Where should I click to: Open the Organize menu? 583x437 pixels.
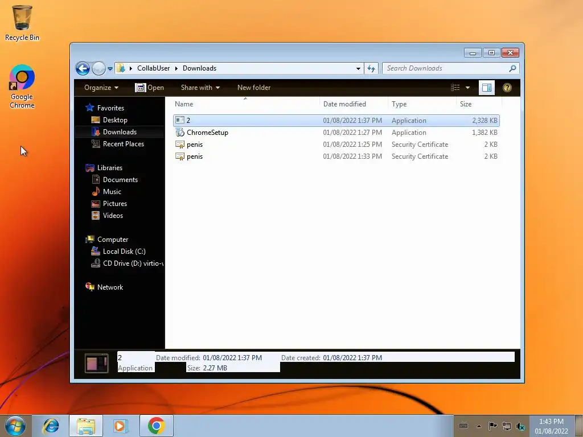tap(101, 88)
